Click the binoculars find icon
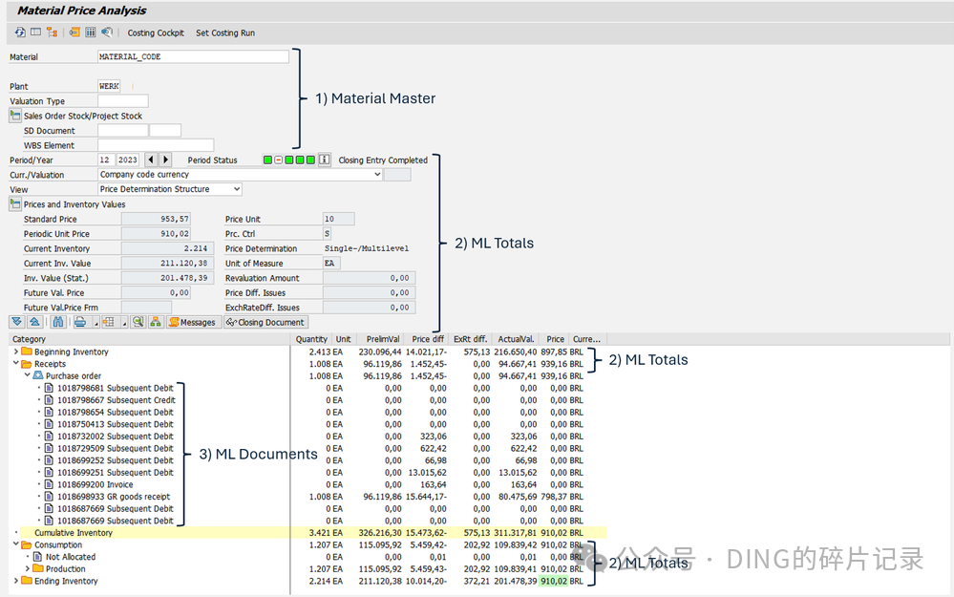 pyautogui.click(x=58, y=322)
